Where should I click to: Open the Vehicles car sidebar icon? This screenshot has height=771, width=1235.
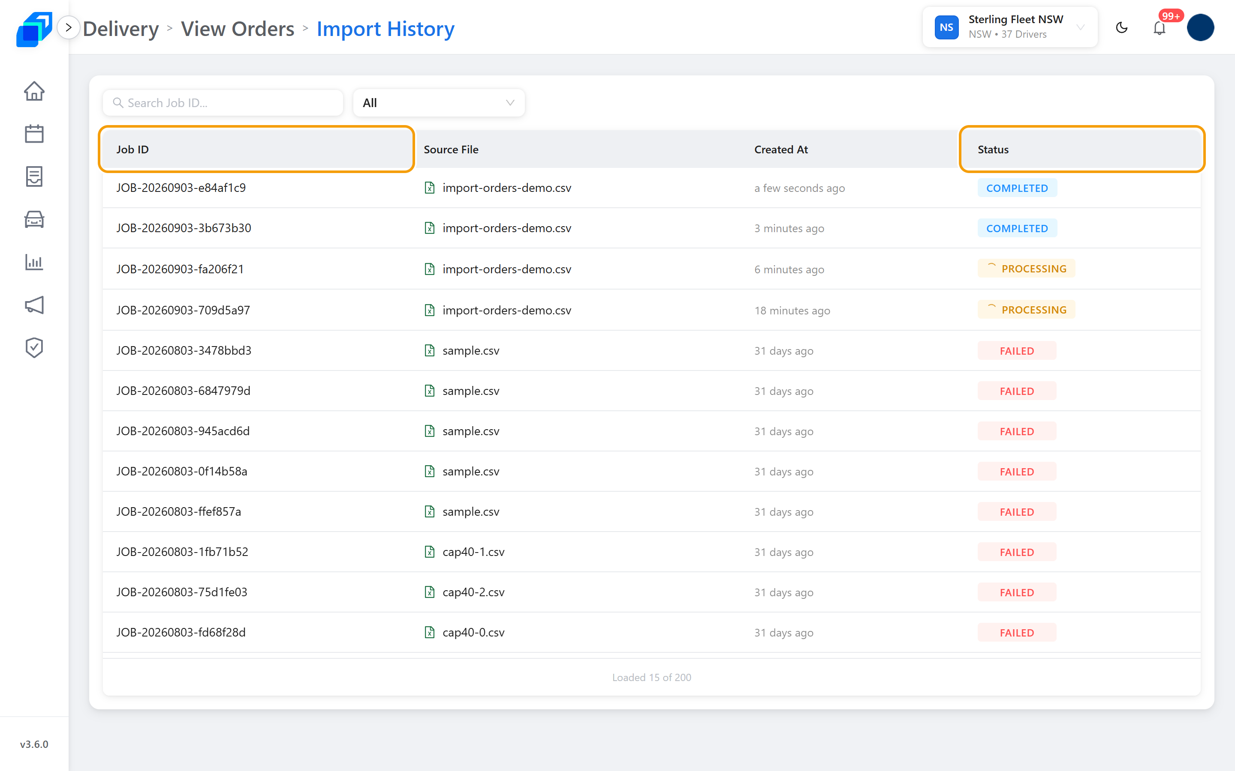pyautogui.click(x=34, y=219)
